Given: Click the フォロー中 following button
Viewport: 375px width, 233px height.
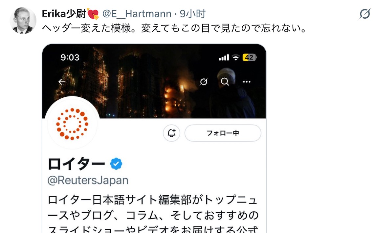Looking at the screenshot, I should pos(223,133).
